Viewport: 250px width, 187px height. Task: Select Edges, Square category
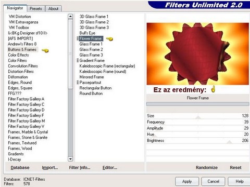(x=20, y=88)
